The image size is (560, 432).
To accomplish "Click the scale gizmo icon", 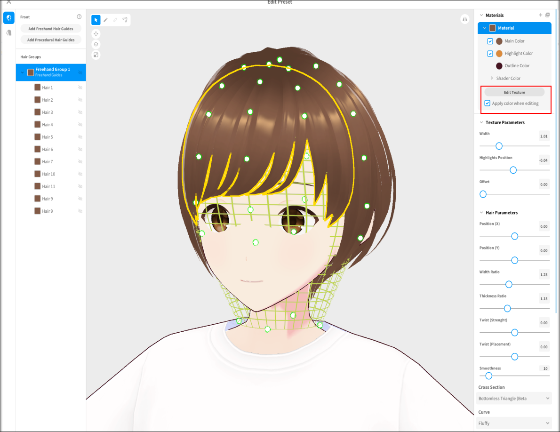I will pos(96,55).
